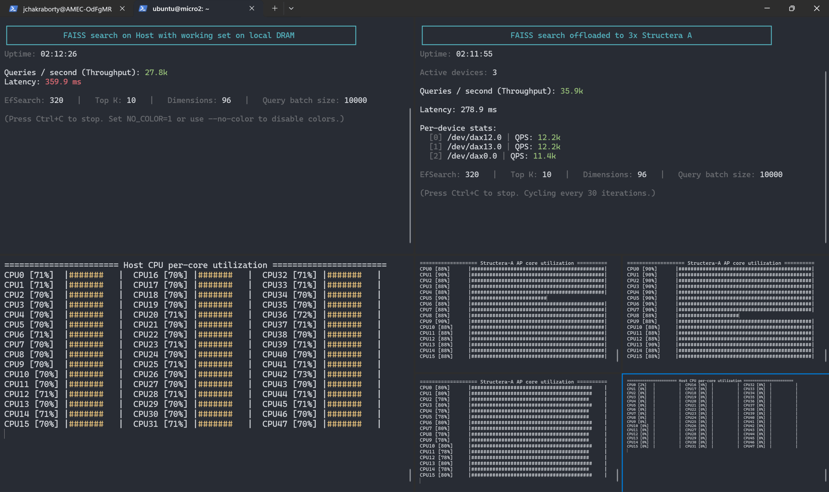Switch to the jchakraborty@AMEC-OdFgMR tab
The height and width of the screenshot is (492, 829).
pyautogui.click(x=67, y=9)
